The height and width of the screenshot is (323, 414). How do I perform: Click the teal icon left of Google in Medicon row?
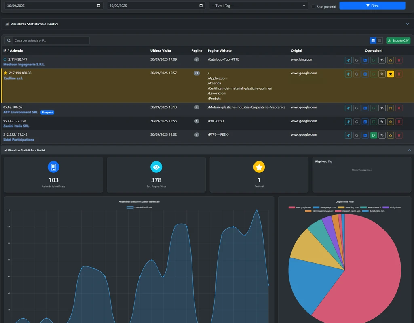click(x=348, y=61)
